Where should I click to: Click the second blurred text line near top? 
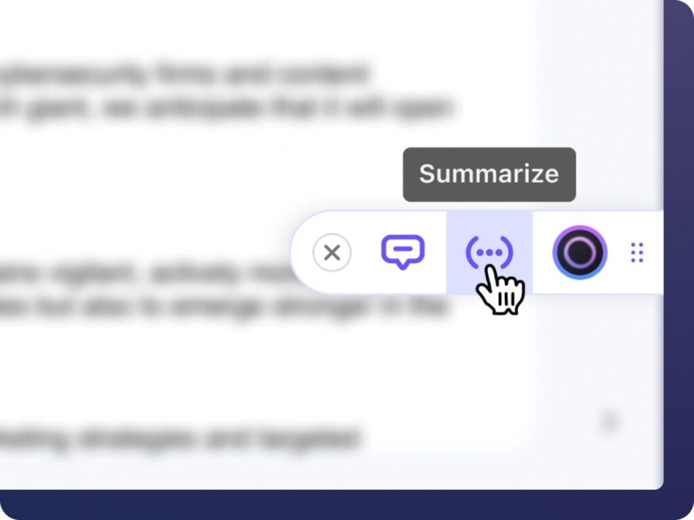pos(226,108)
